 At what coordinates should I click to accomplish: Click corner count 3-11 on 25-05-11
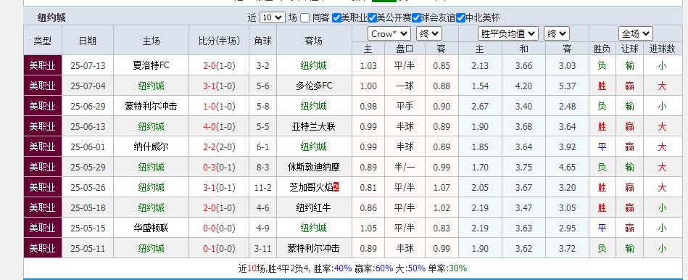pyautogui.click(x=263, y=248)
